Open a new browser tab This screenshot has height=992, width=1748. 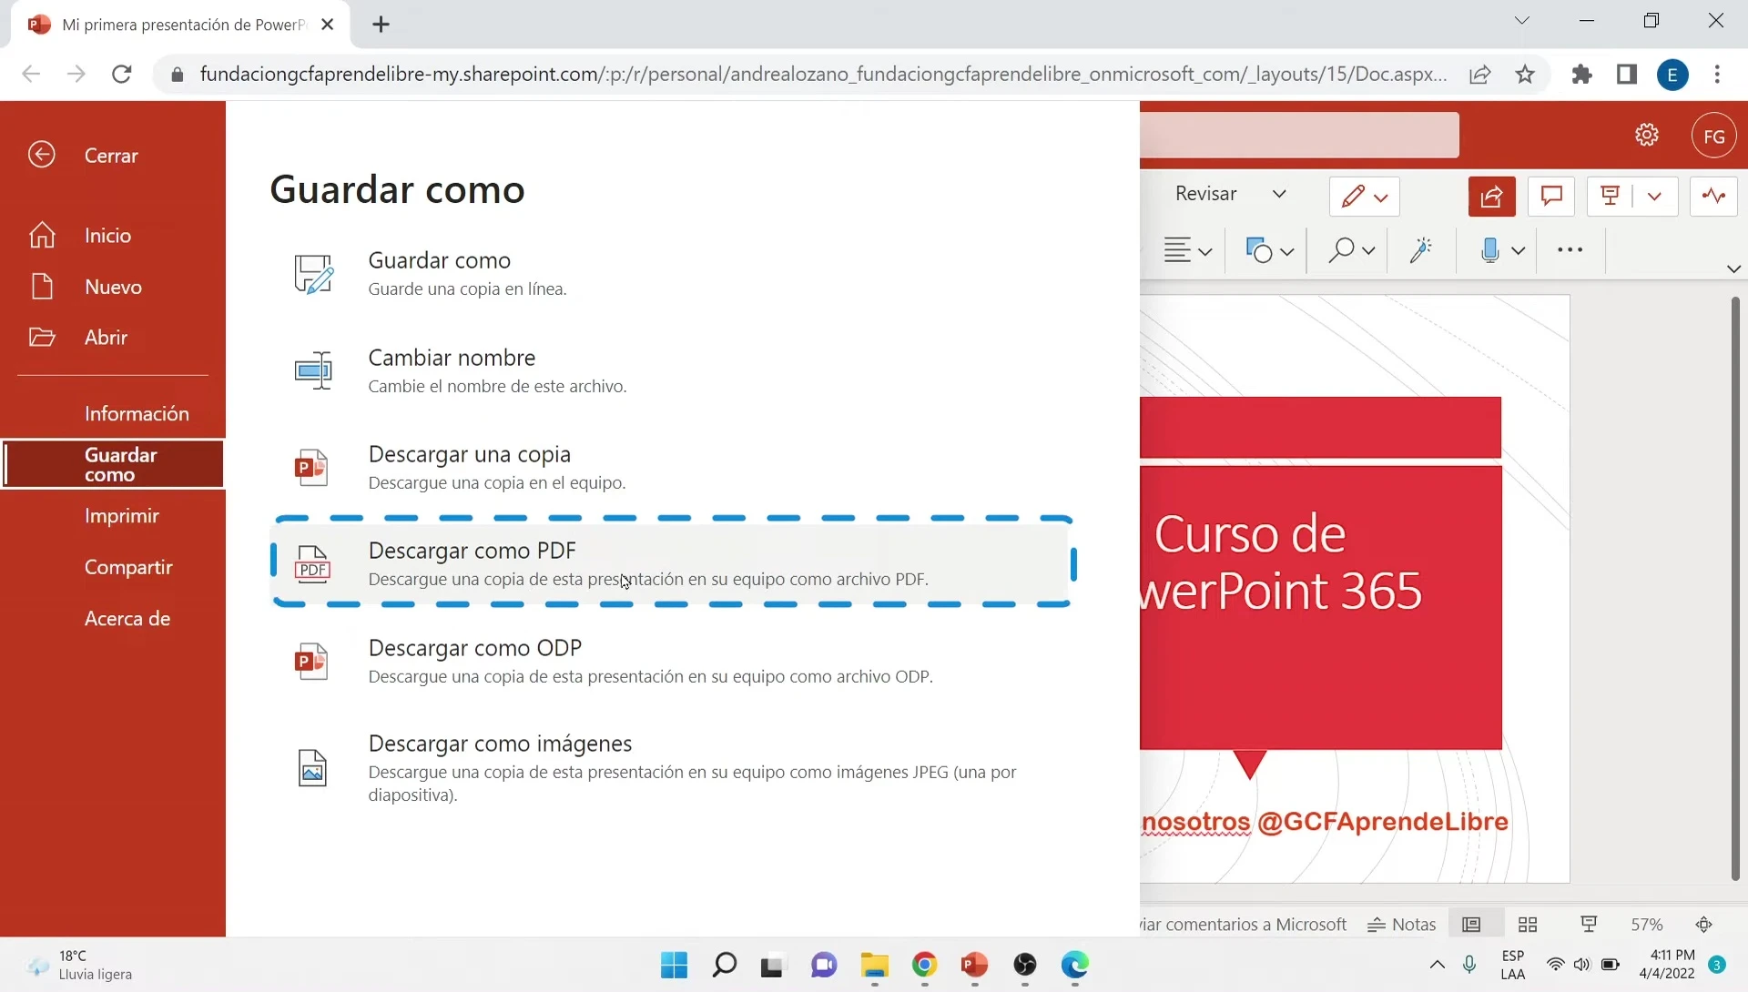coord(381,25)
